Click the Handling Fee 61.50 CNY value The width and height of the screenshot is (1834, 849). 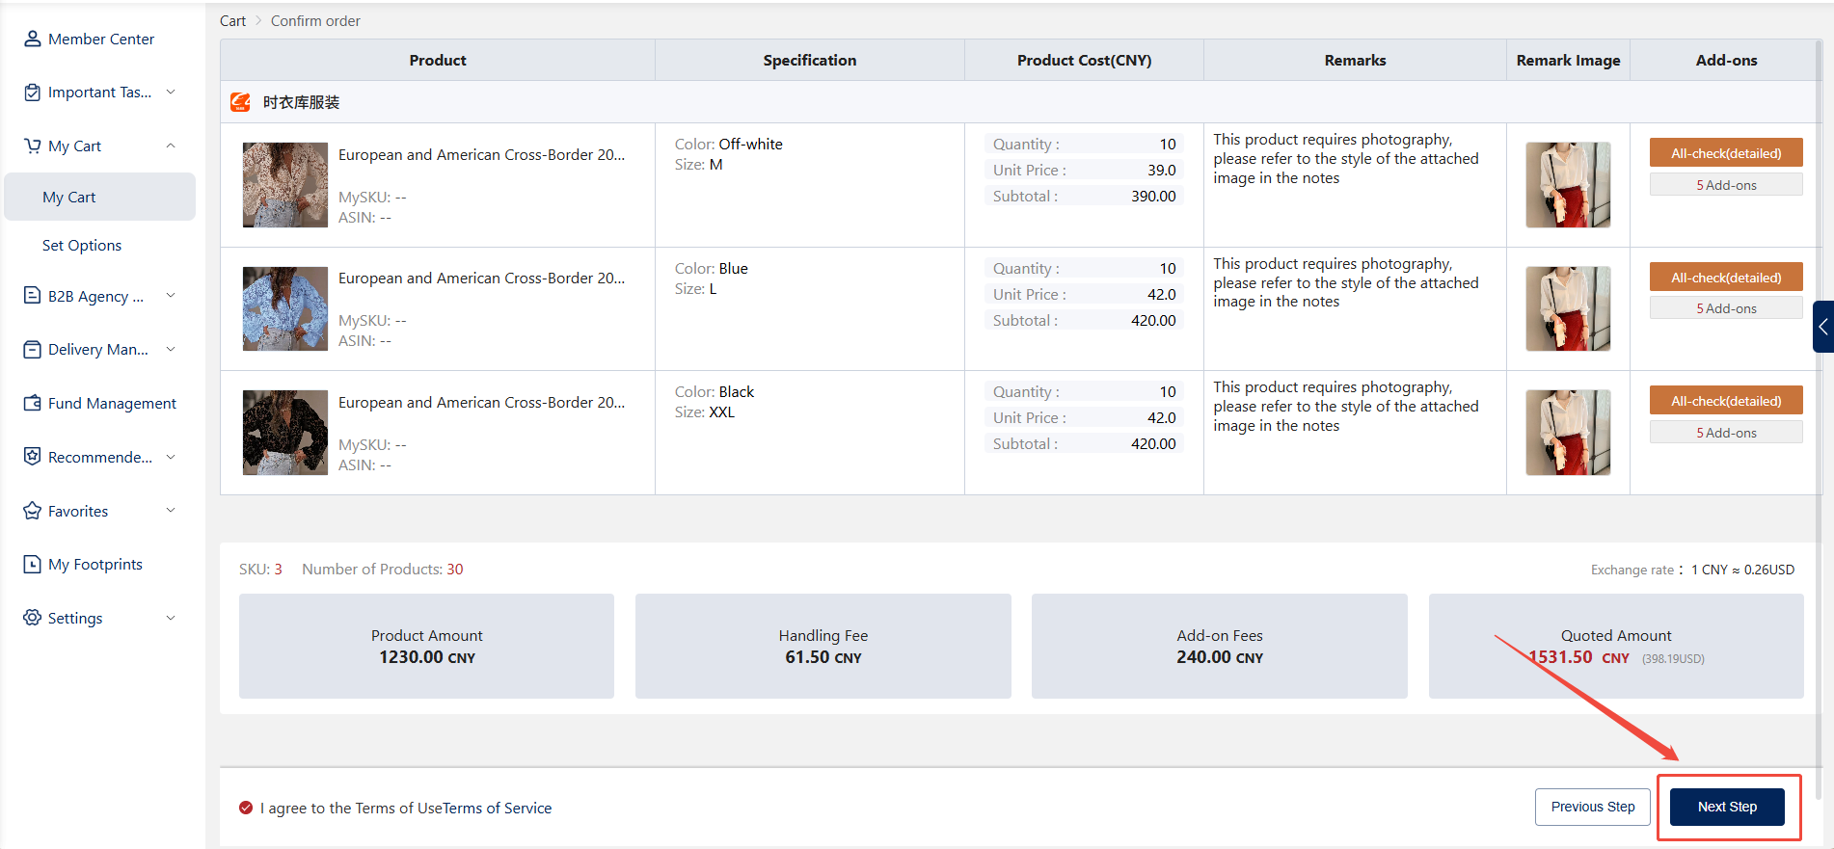coord(823,657)
